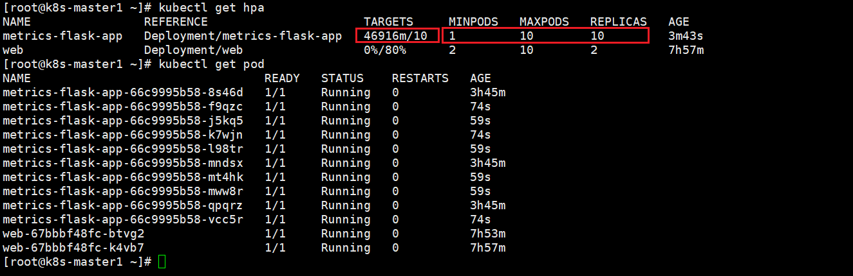
Task: Click the green terminal cursor at the prompt
Action: click(x=162, y=262)
